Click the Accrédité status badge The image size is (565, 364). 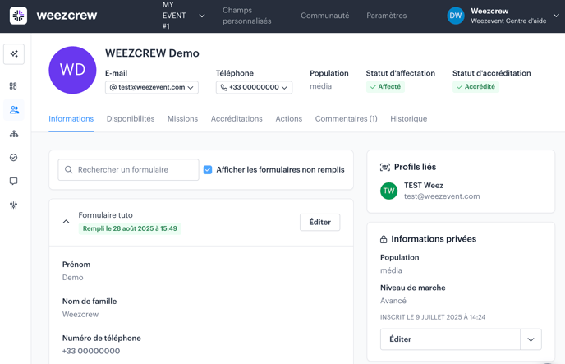point(475,87)
